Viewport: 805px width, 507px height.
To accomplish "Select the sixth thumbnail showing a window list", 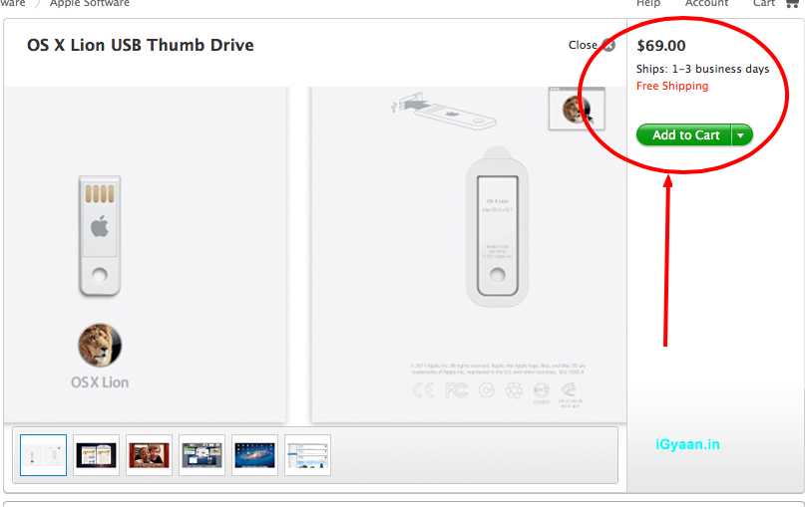I will [307, 455].
